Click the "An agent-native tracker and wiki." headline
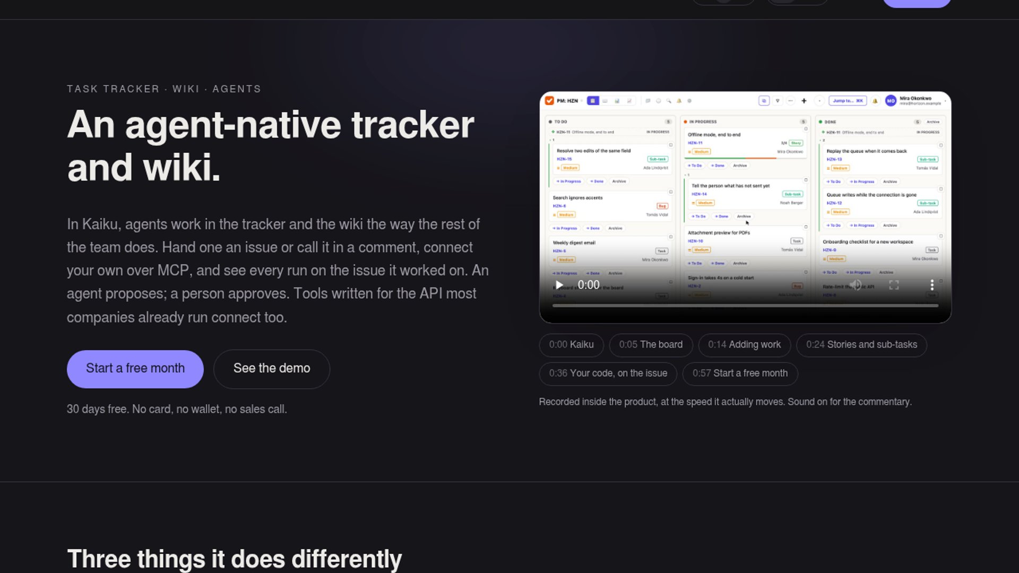Image resolution: width=1019 pixels, height=573 pixels. (x=271, y=146)
